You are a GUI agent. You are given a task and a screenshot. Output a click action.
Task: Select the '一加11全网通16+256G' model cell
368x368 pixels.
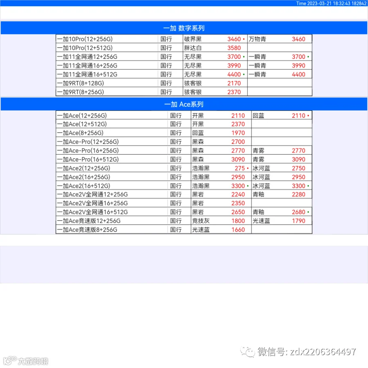click(107, 65)
